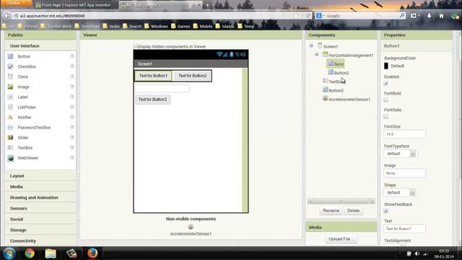Collapse the HorizontalArrangement1 tree node
This screenshot has height=260, width=462.
tap(317, 55)
